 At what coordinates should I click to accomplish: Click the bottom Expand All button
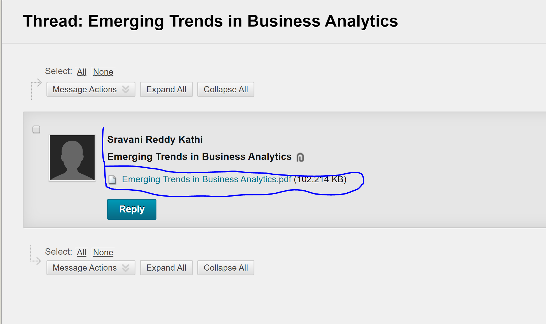(166, 268)
